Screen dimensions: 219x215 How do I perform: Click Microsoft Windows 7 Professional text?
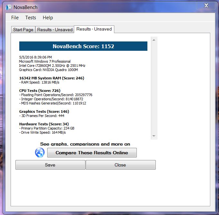pyautogui.click(x=45, y=61)
